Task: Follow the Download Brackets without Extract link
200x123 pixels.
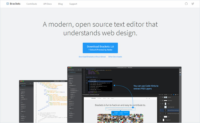Action: click(92, 57)
